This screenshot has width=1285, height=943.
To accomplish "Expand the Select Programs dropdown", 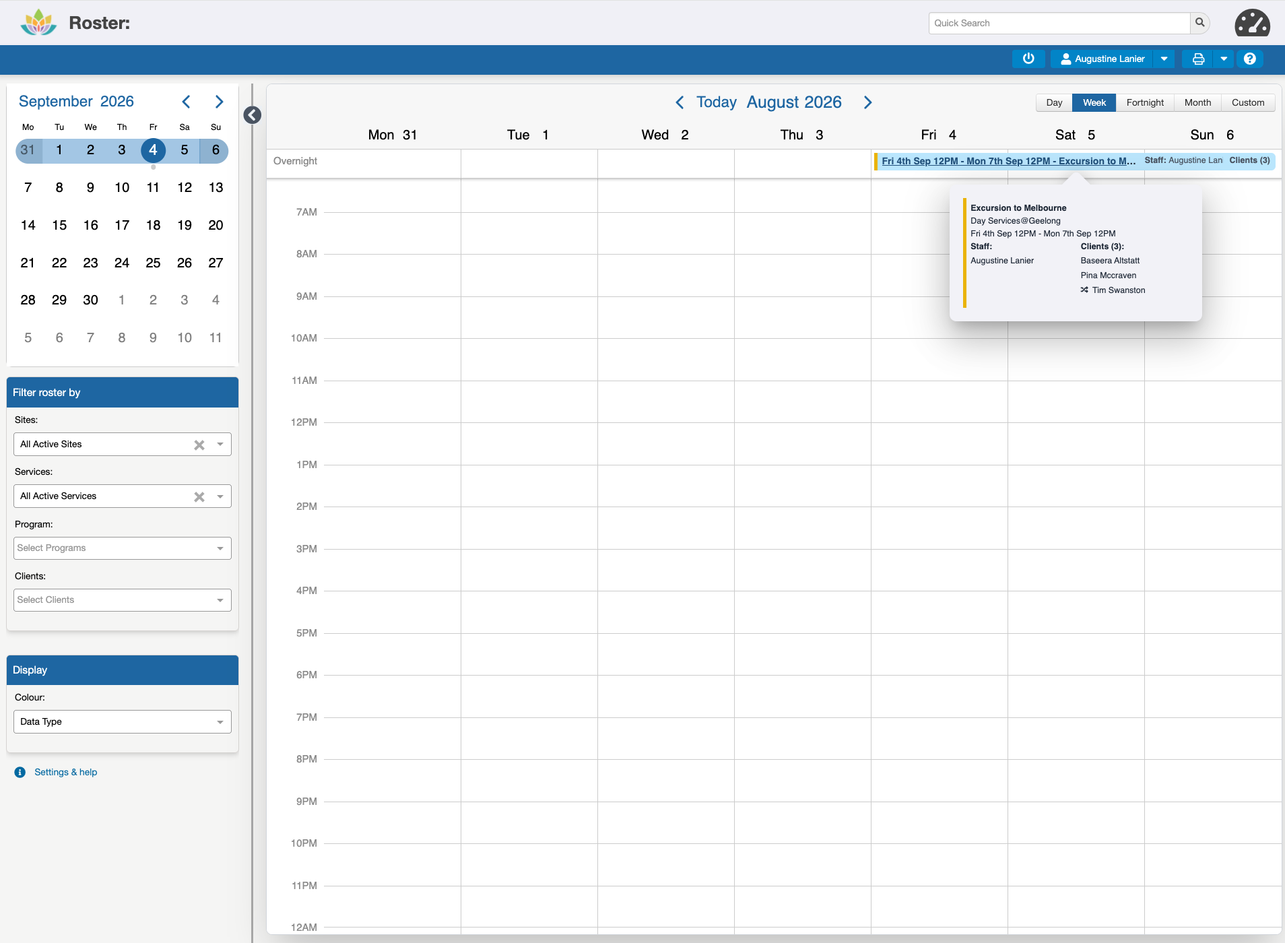I will (123, 548).
